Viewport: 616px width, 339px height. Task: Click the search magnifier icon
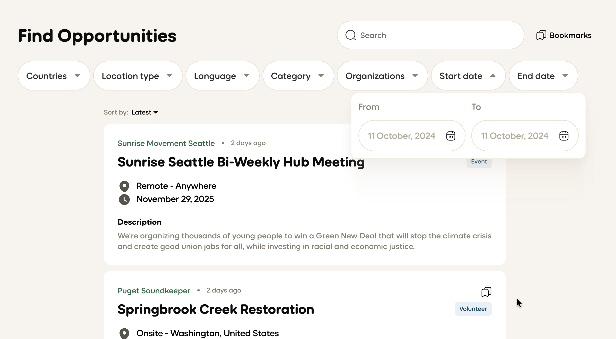click(x=351, y=35)
